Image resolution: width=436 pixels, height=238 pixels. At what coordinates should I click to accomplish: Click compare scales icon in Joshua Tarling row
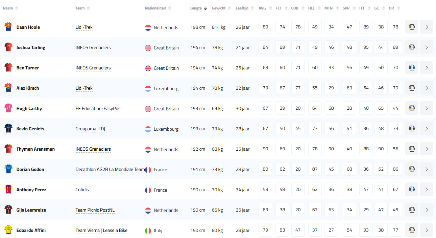411,47
